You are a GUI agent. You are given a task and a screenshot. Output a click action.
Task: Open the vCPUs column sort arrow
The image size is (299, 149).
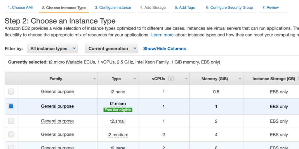186,79
